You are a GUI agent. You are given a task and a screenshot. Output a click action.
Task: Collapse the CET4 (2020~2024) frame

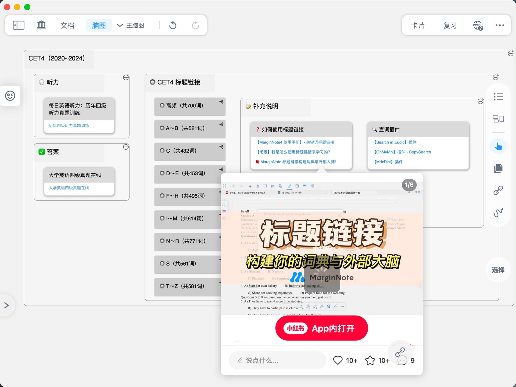[x=511, y=53]
